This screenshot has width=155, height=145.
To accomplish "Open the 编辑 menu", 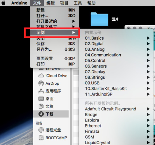I will pos(51,3).
